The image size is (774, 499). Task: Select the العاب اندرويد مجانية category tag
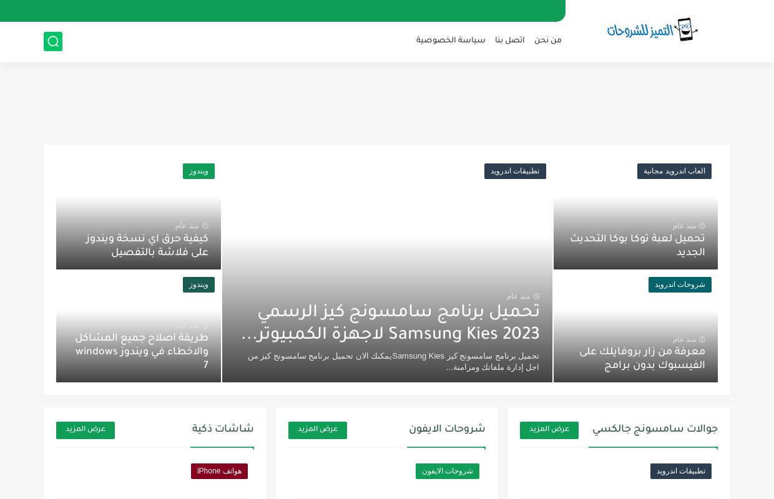(674, 172)
